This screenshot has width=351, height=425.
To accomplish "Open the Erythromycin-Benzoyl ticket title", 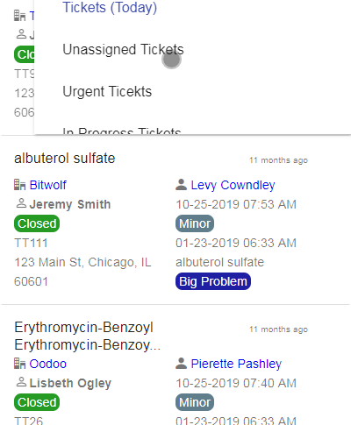I will coord(87,336).
